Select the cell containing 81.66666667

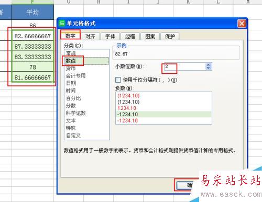pyautogui.click(x=32, y=77)
